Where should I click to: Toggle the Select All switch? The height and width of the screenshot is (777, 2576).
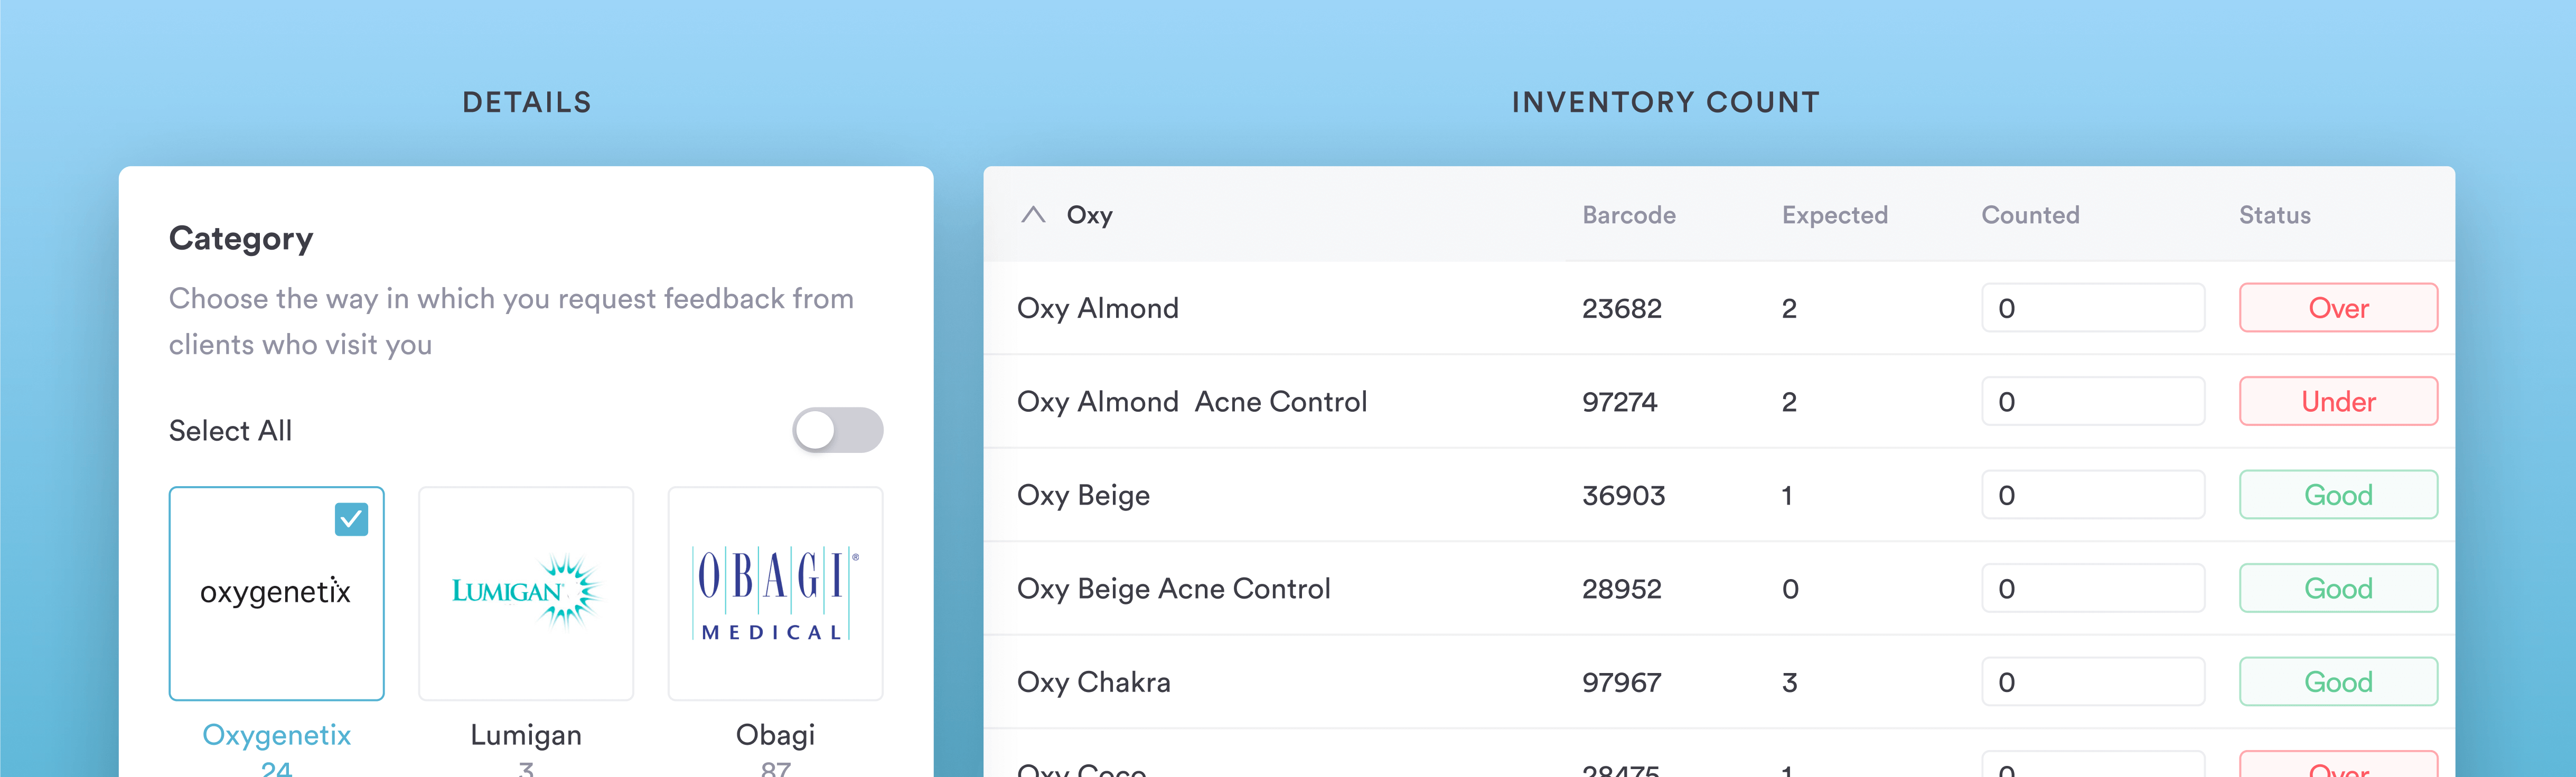click(837, 430)
